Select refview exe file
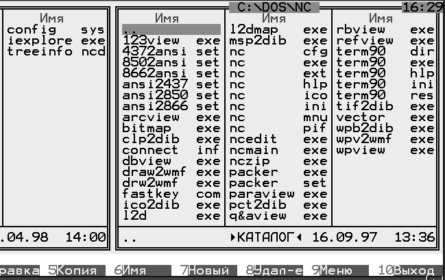Image resolution: width=445 pixels, height=280 pixels. click(x=385, y=40)
